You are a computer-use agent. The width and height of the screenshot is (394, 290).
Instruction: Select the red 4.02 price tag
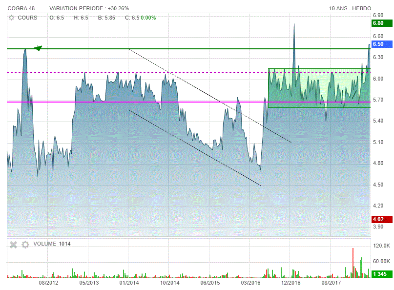pos(382,219)
